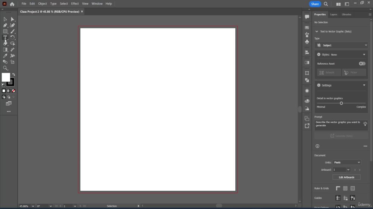The image size is (373, 209).
Task: Open the Window menu
Action: coord(97,4)
